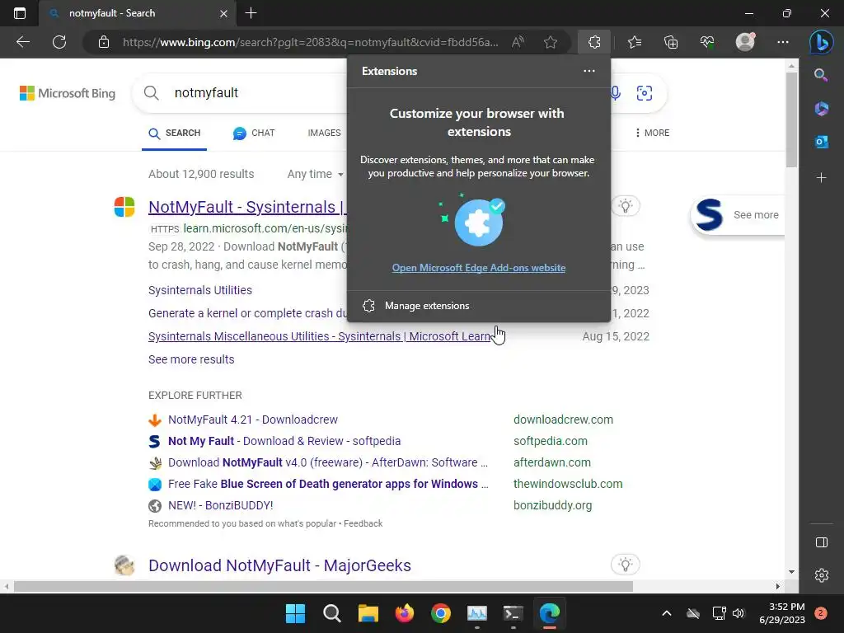Open Browser essentials heart icon
The width and height of the screenshot is (844, 633).
point(707,42)
